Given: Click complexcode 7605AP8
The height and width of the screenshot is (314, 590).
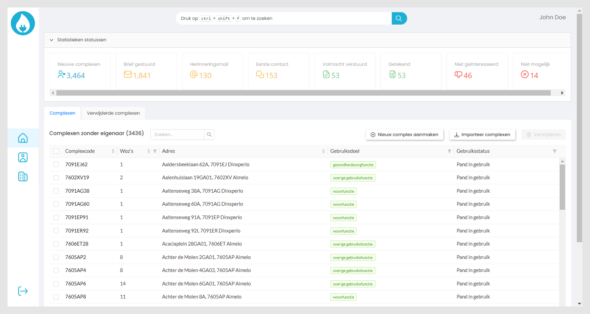Looking at the screenshot, I should point(75,297).
